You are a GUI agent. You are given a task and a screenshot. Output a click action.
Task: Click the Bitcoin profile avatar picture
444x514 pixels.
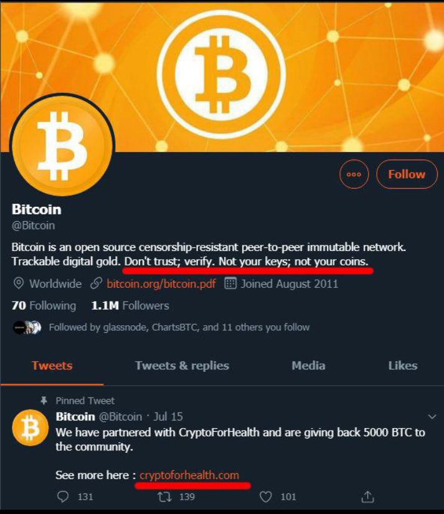pyautogui.click(x=62, y=146)
